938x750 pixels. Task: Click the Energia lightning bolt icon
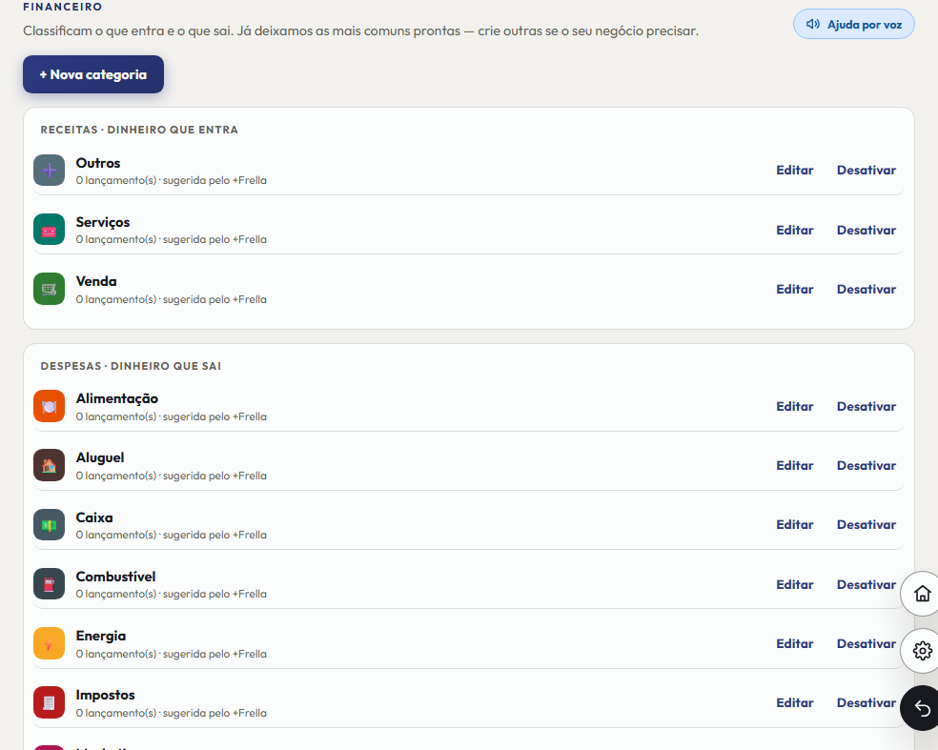(49, 643)
